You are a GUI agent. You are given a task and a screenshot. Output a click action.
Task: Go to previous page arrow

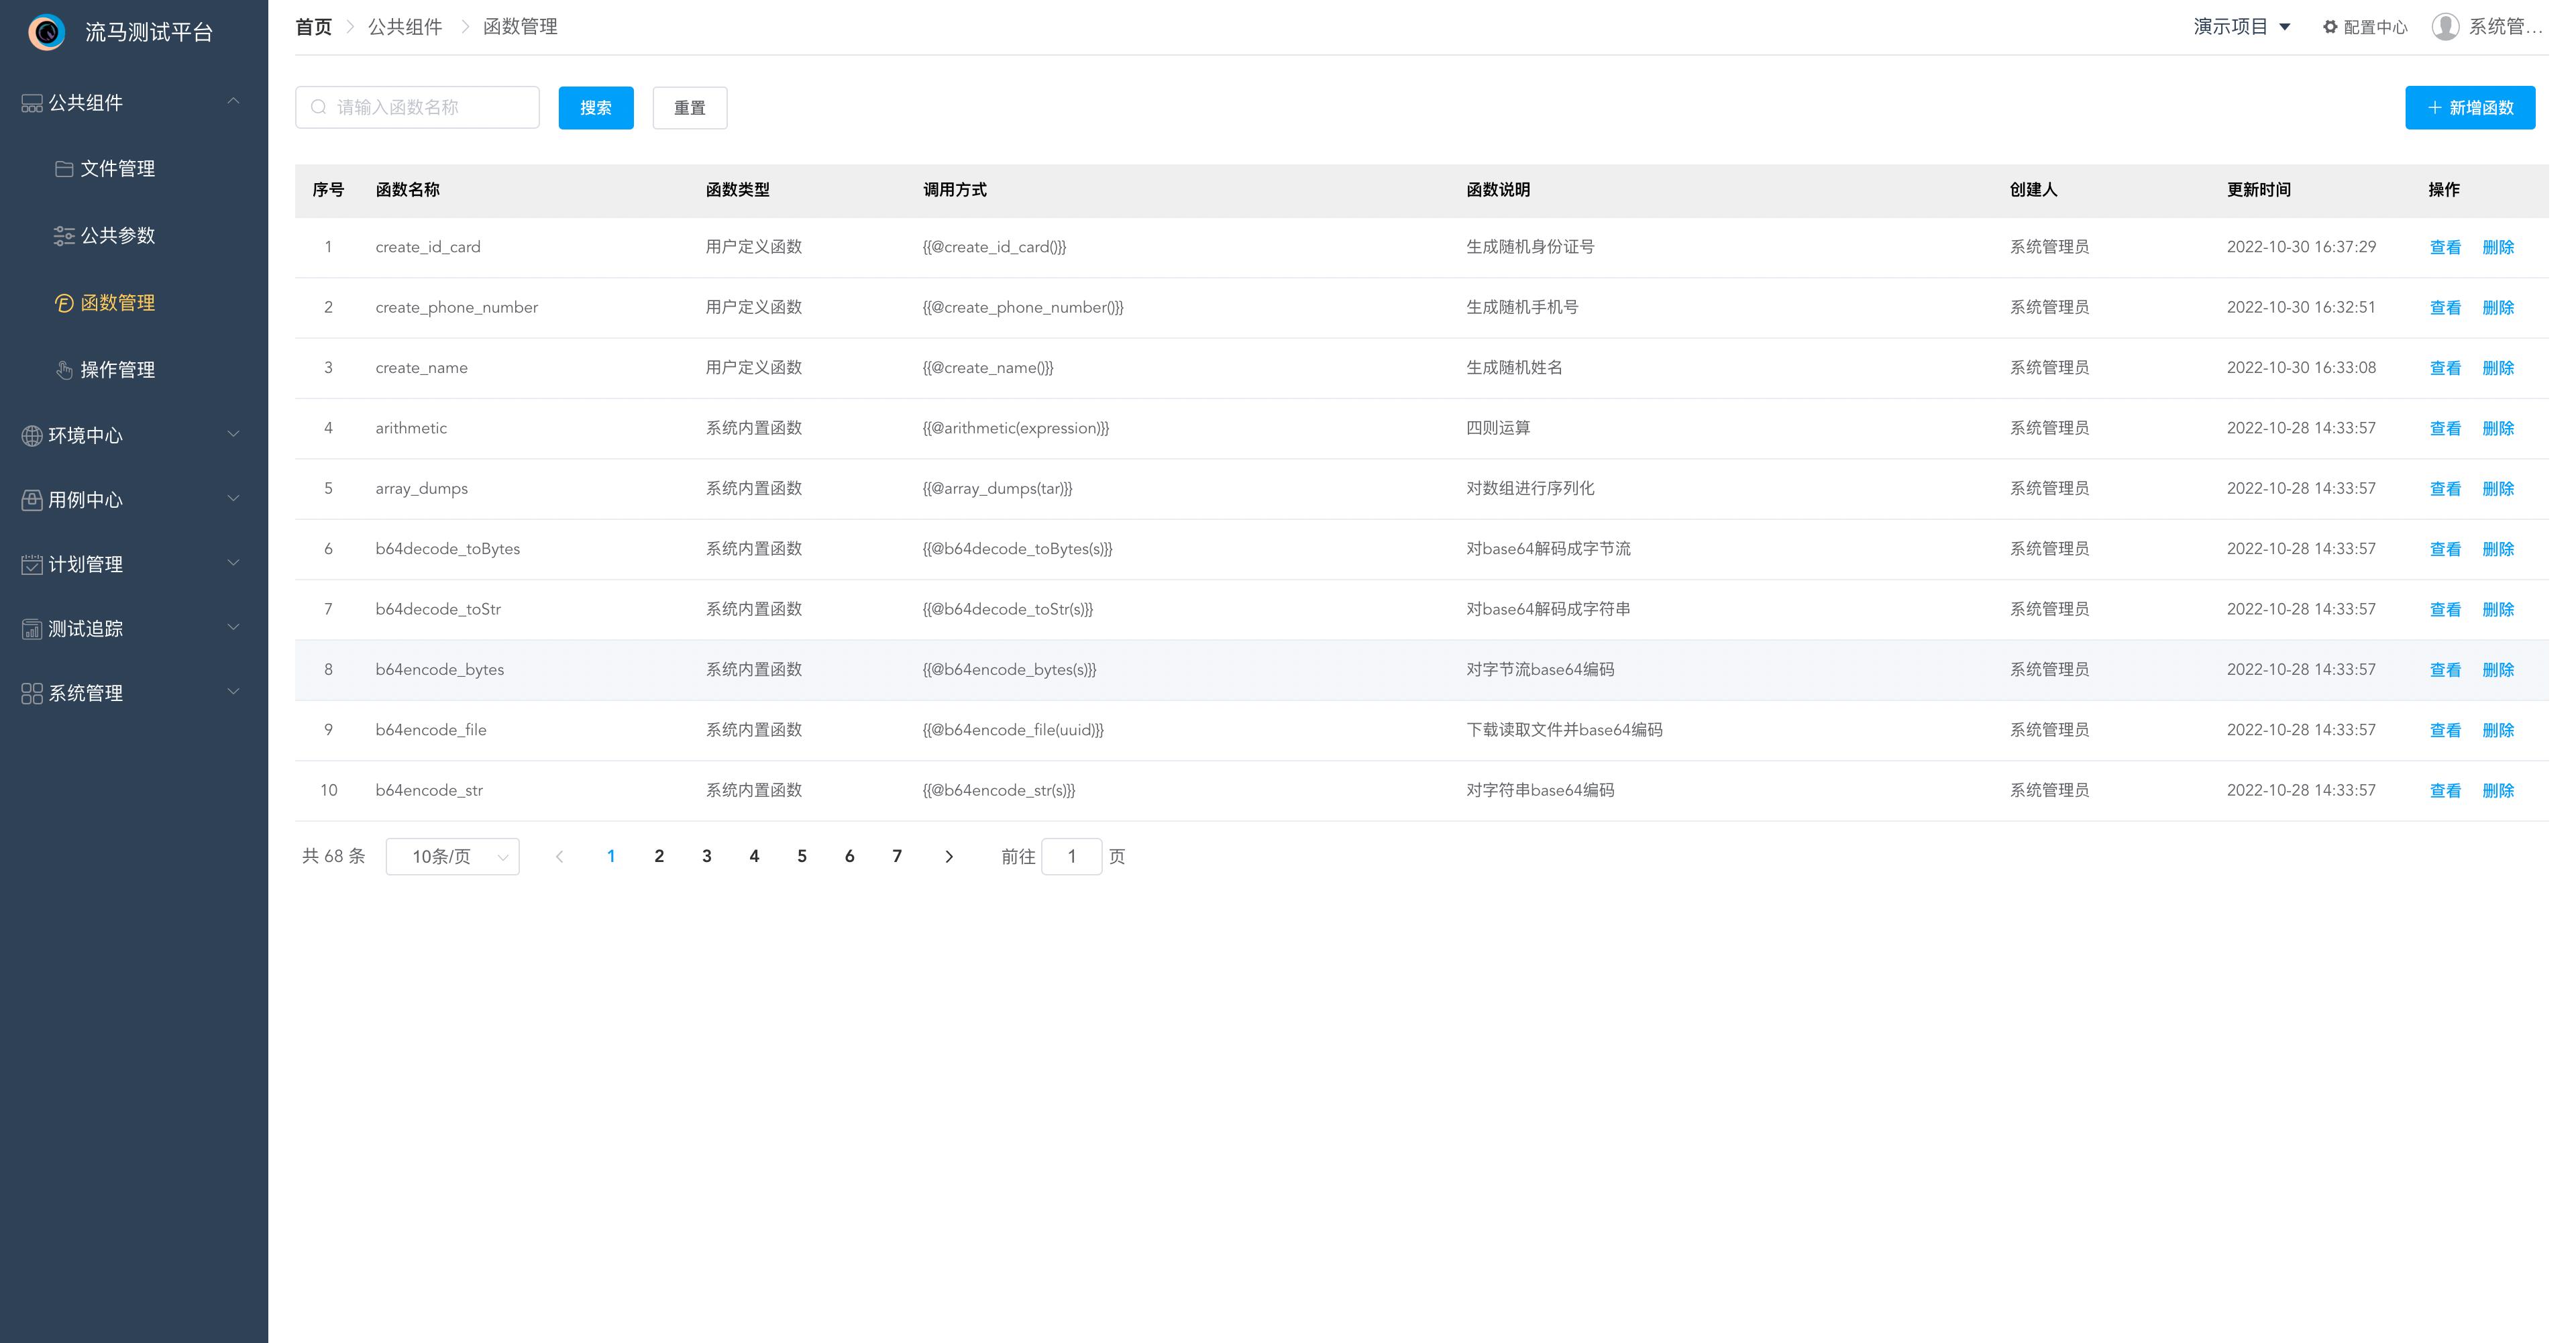560,857
